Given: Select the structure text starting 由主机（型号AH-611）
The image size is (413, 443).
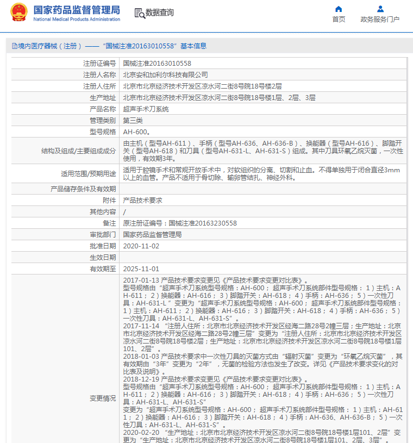Looking at the screenshot, I should point(263,151).
